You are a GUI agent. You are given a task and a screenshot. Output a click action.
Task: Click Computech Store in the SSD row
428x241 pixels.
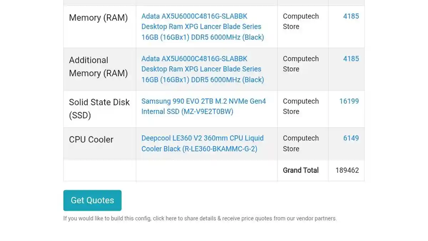[x=301, y=106]
